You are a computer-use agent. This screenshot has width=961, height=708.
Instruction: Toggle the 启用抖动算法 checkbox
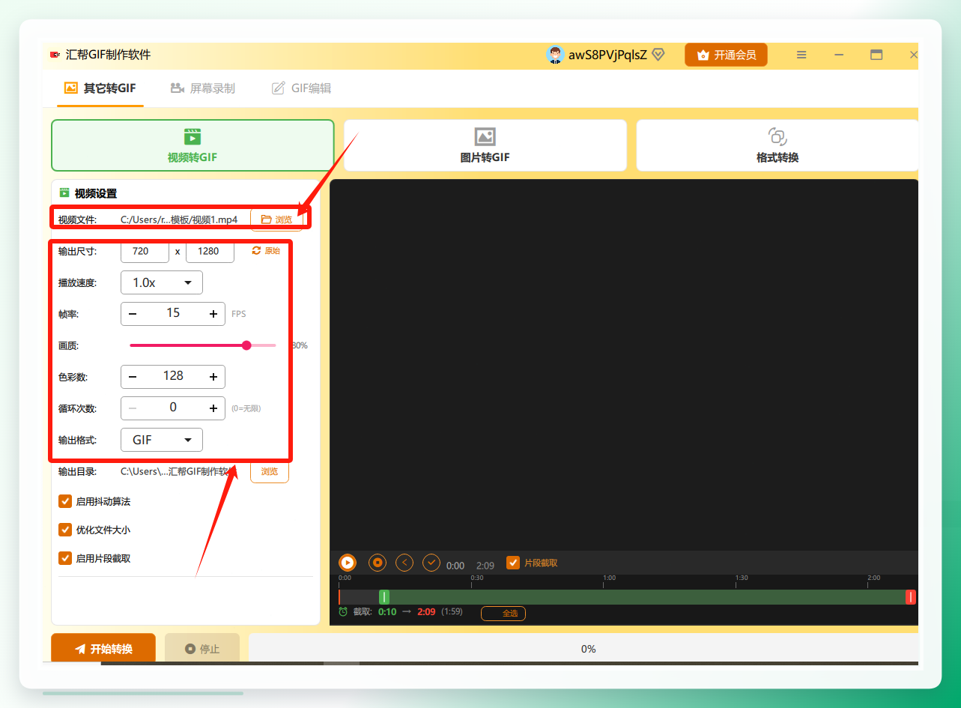click(65, 501)
